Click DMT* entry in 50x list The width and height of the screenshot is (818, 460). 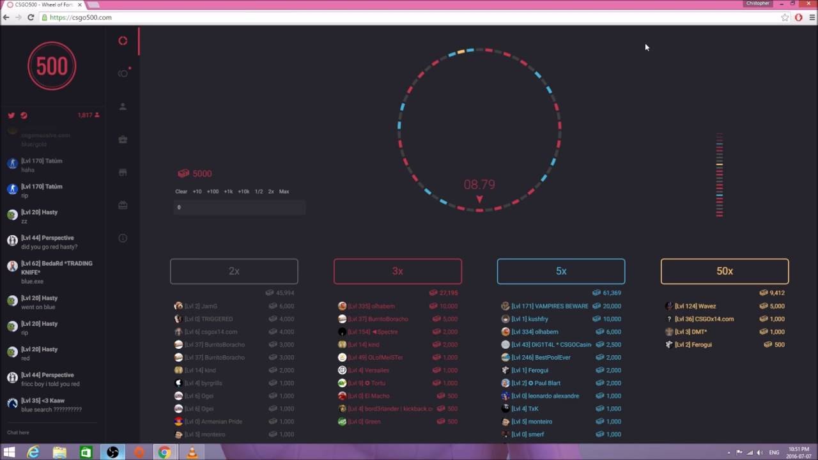725,332
